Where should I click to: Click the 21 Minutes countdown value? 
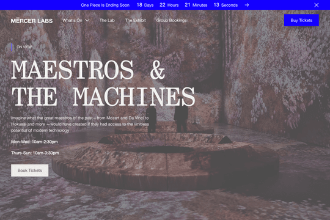point(196,5)
